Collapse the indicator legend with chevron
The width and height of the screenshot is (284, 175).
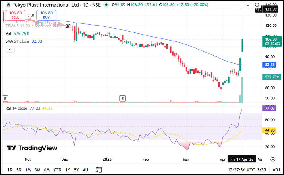coord(10,49)
